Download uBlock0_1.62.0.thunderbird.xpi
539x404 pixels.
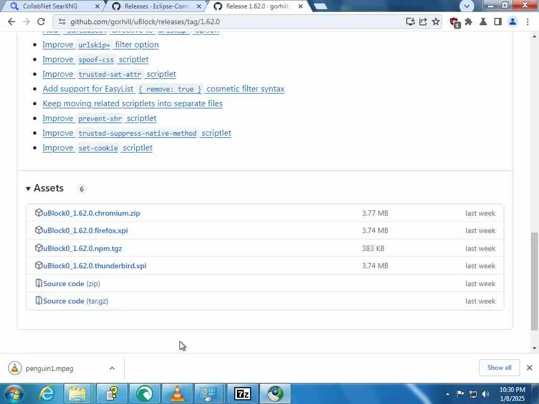pyautogui.click(x=95, y=266)
